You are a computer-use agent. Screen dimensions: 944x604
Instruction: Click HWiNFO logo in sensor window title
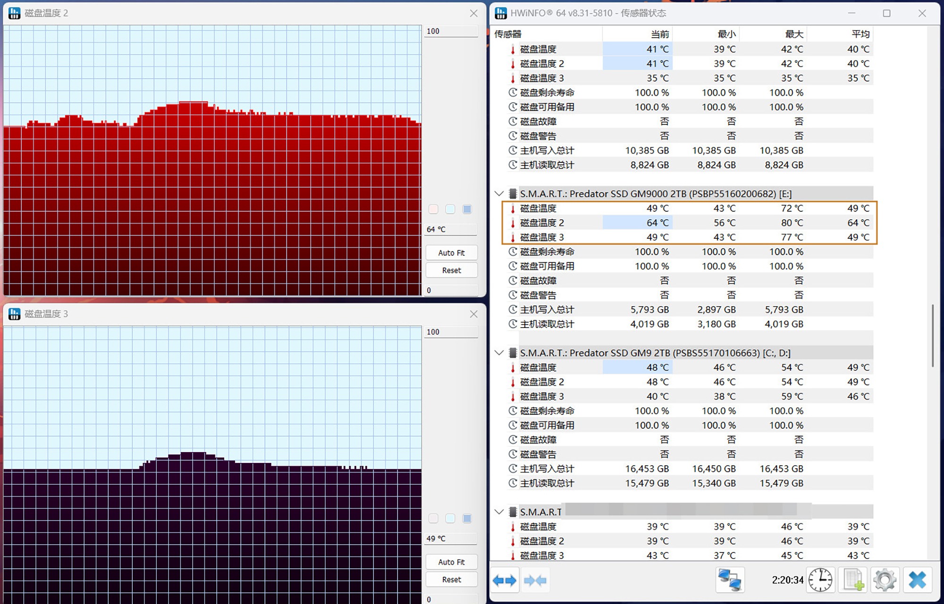pos(501,13)
